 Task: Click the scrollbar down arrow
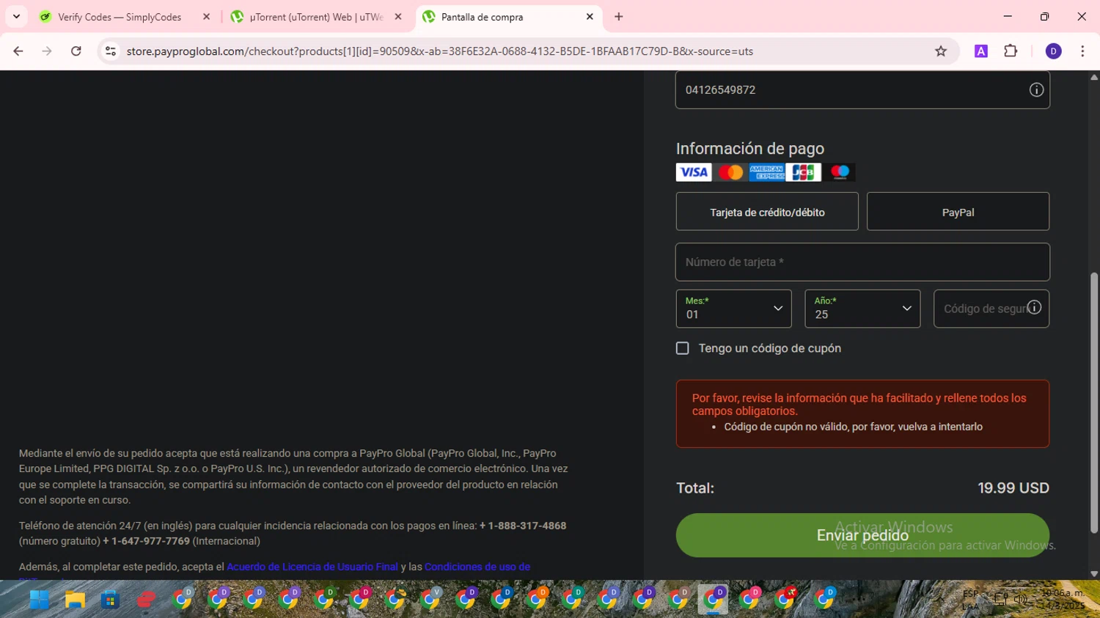coord(1094,574)
